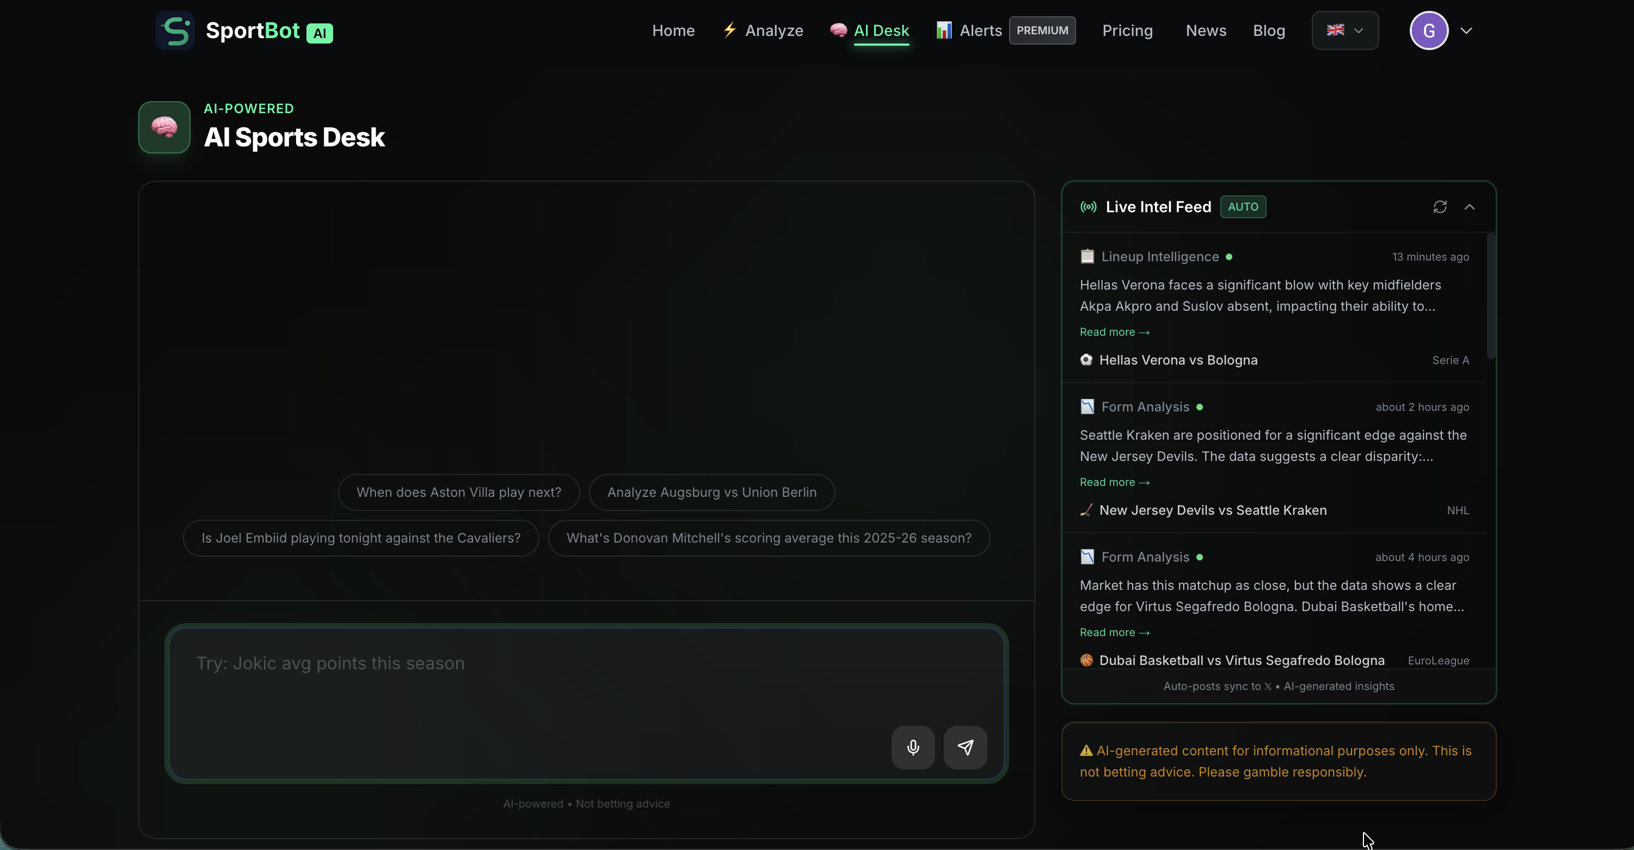
Task: Click the brain icon beside AI Desk
Action: (x=838, y=30)
